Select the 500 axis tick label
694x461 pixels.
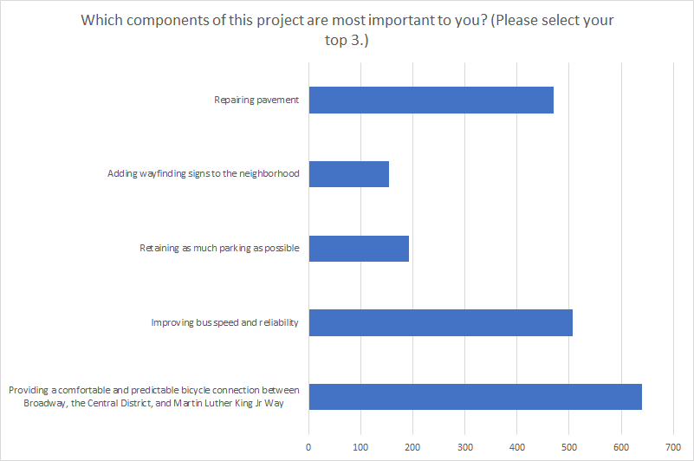[x=569, y=447]
